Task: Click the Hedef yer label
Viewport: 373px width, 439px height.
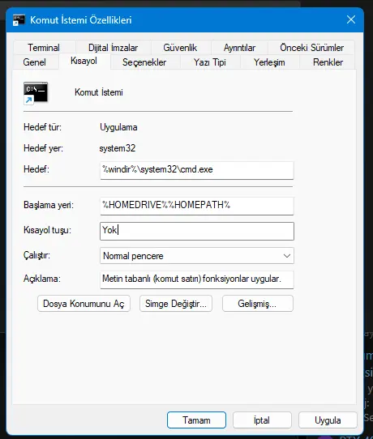Action: tap(43, 148)
